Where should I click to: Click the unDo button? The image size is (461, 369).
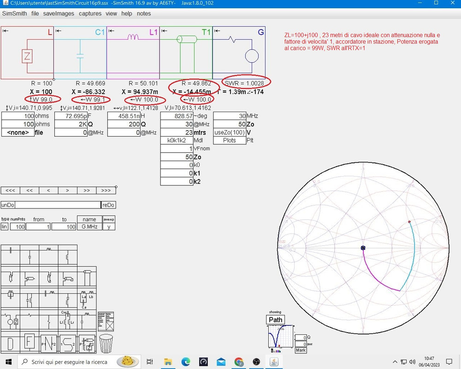point(8,205)
